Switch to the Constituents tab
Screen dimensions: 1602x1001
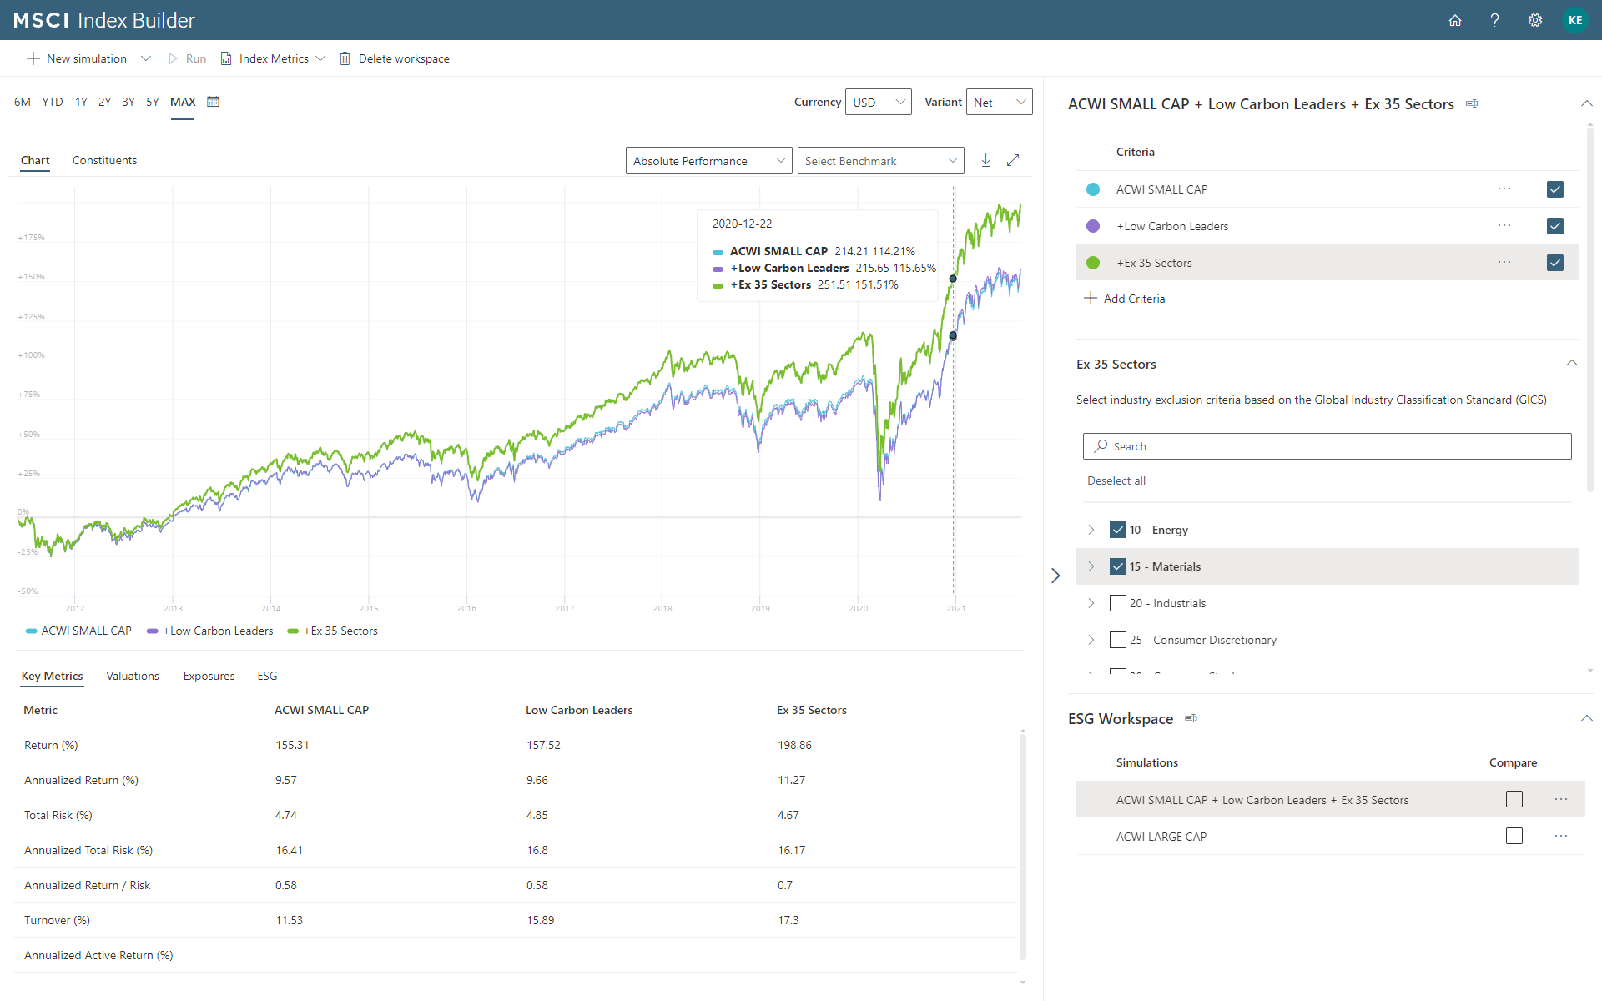click(104, 160)
